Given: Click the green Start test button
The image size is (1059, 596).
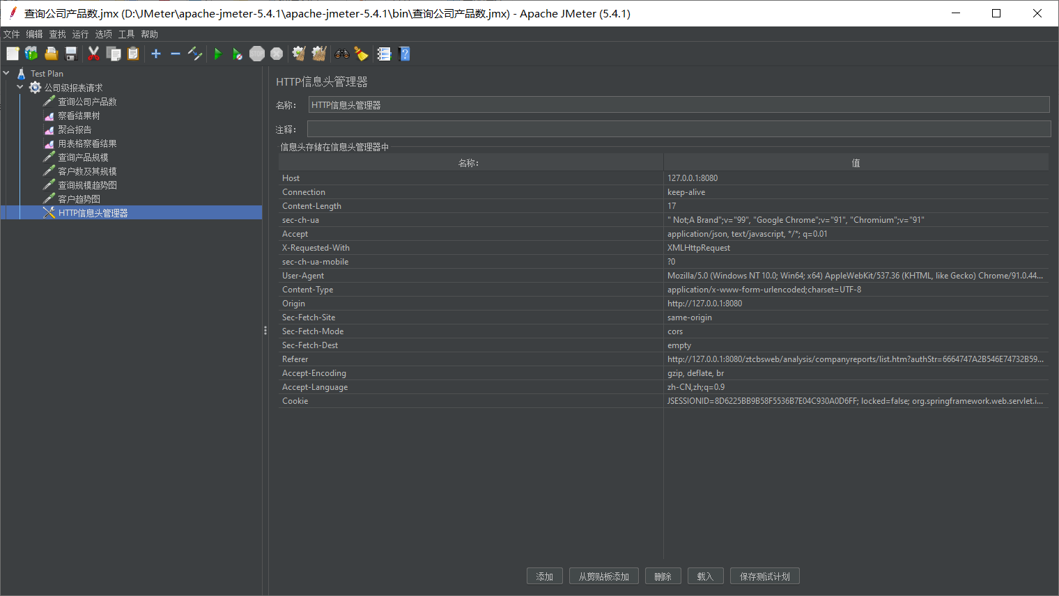Looking at the screenshot, I should [217, 54].
